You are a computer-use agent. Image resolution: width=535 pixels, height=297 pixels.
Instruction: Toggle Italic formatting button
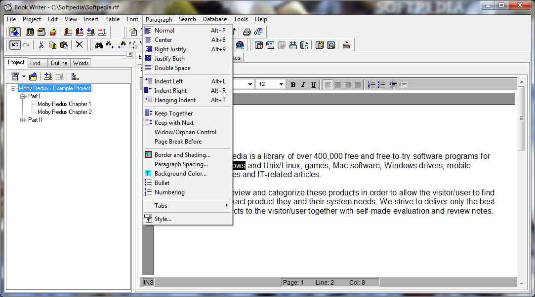point(303,84)
